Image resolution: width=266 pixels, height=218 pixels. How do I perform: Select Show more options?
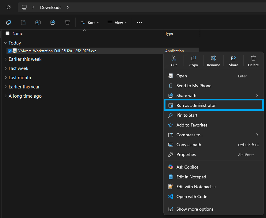click(x=214, y=209)
